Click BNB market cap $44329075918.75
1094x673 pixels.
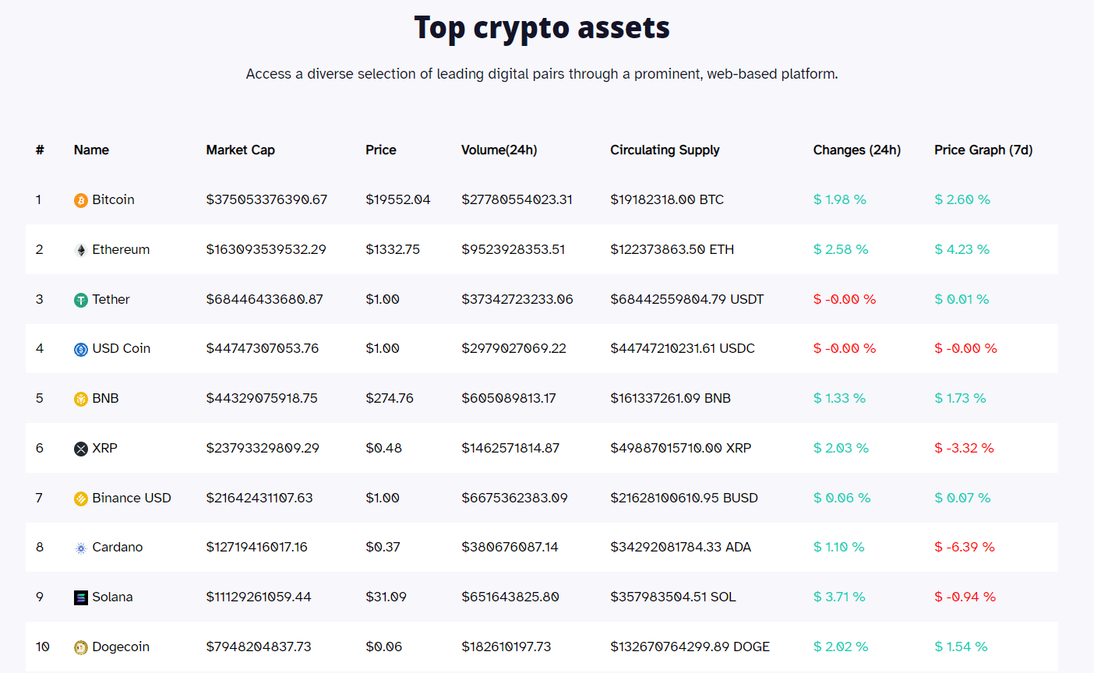click(x=262, y=398)
